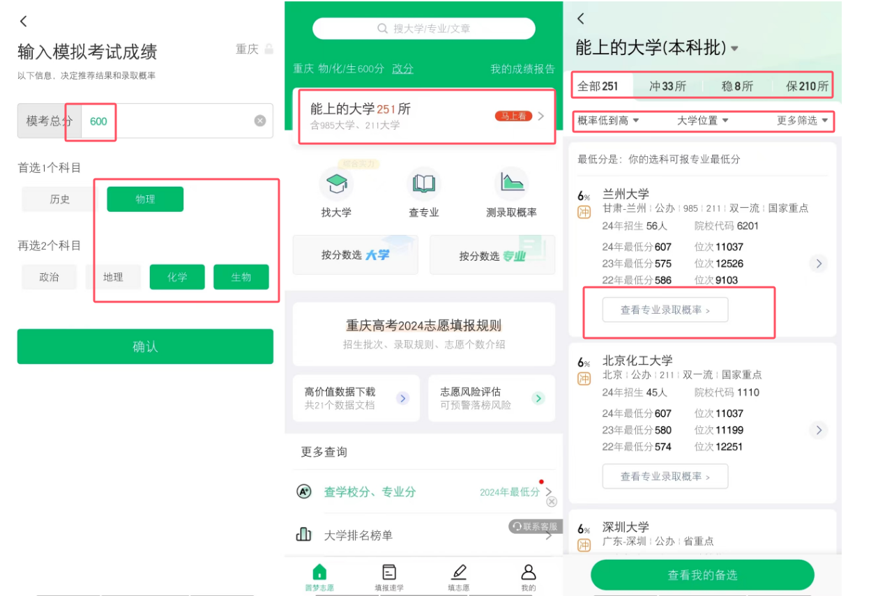
Task: Expand the 概率低到高 sort dropdown
Action: (x=608, y=121)
